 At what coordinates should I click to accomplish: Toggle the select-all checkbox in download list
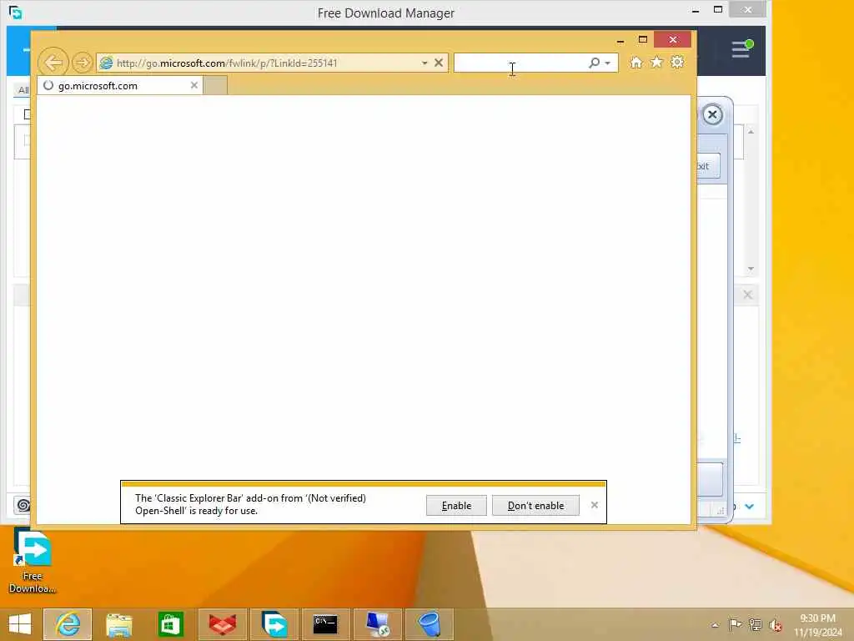pos(27,114)
